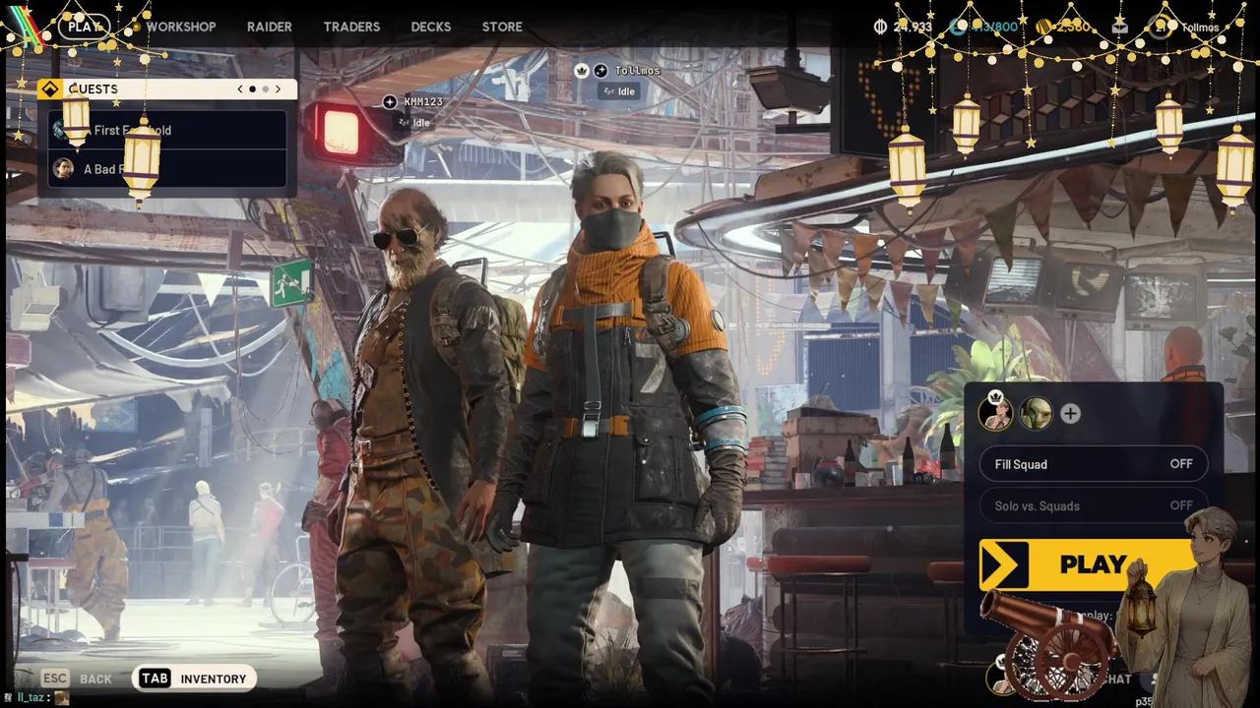The height and width of the screenshot is (708, 1260).
Task: Click the Quests panel diamond icon
Action: pyautogui.click(x=50, y=88)
